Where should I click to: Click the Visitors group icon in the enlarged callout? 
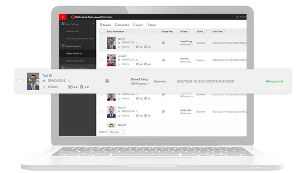click(44, 87)
